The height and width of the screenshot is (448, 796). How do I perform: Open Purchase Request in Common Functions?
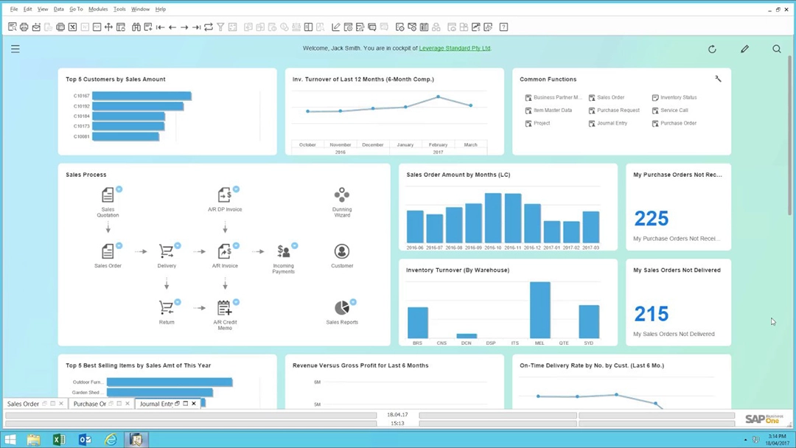click(x=618, y=111)
